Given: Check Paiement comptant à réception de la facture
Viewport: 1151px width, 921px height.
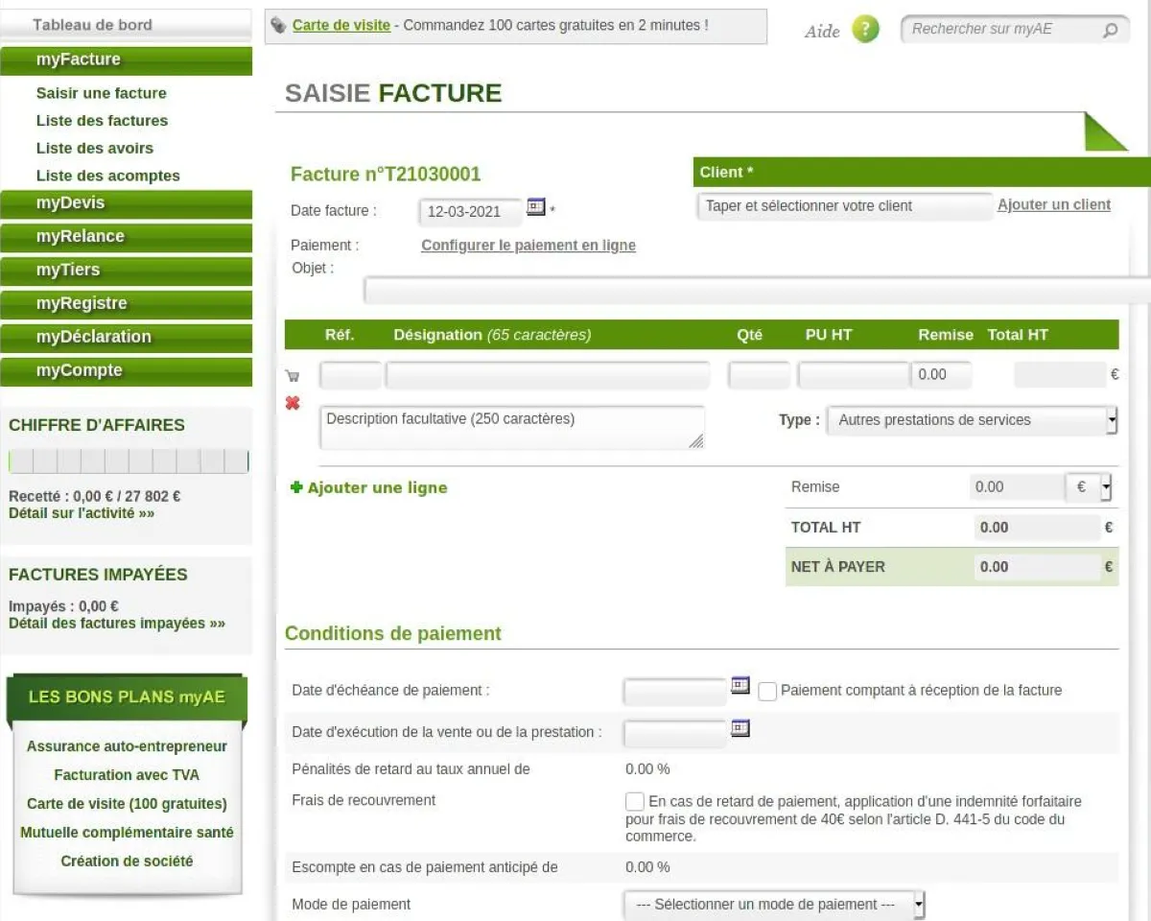Looking at the screenshot, I should 767,692.
